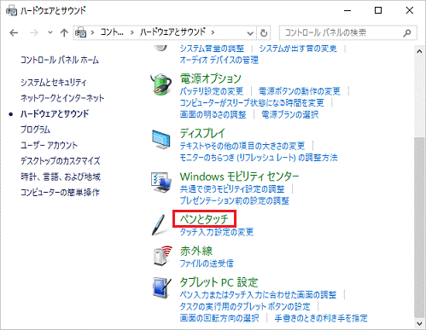This screenshot has width=426, height=330.
Task: Expand chevron before コント... breadcrumb
Action: coord(92,32)
